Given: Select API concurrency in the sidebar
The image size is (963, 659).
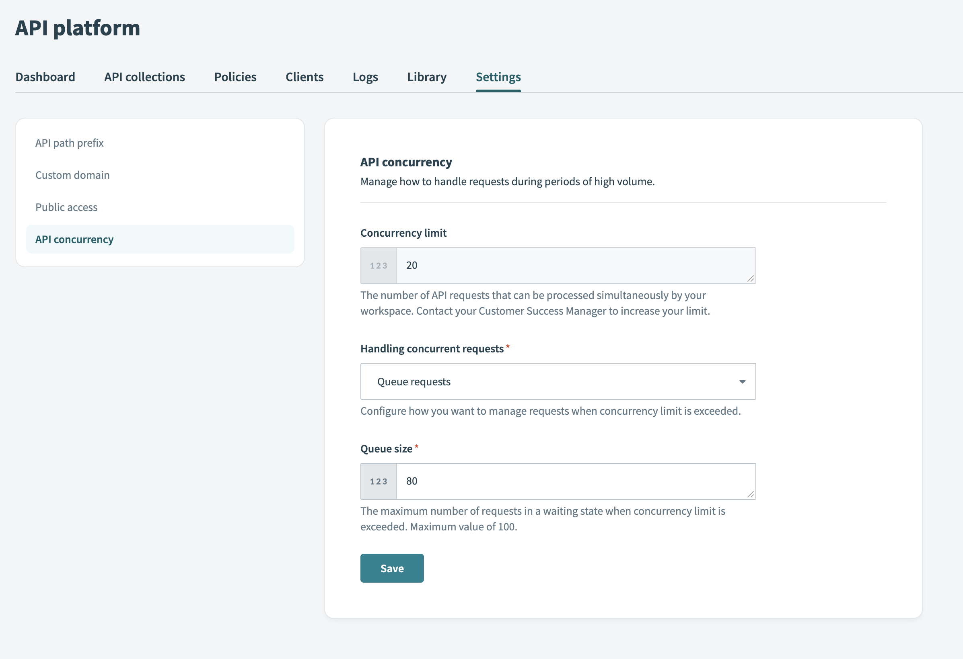Looking at the screenshot, I should tap(74, 239).
